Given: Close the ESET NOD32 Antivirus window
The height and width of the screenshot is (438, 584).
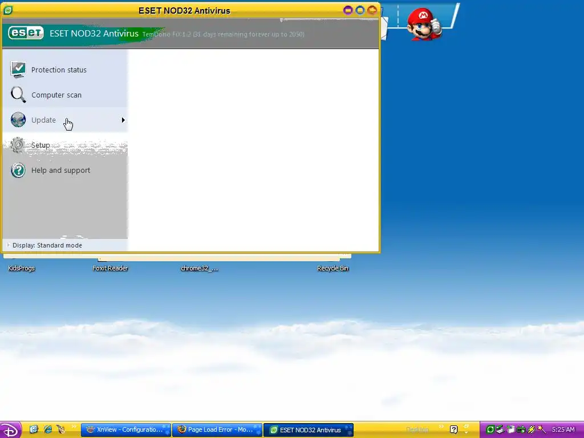Looking at the screenshot, I should pos(372,10).
